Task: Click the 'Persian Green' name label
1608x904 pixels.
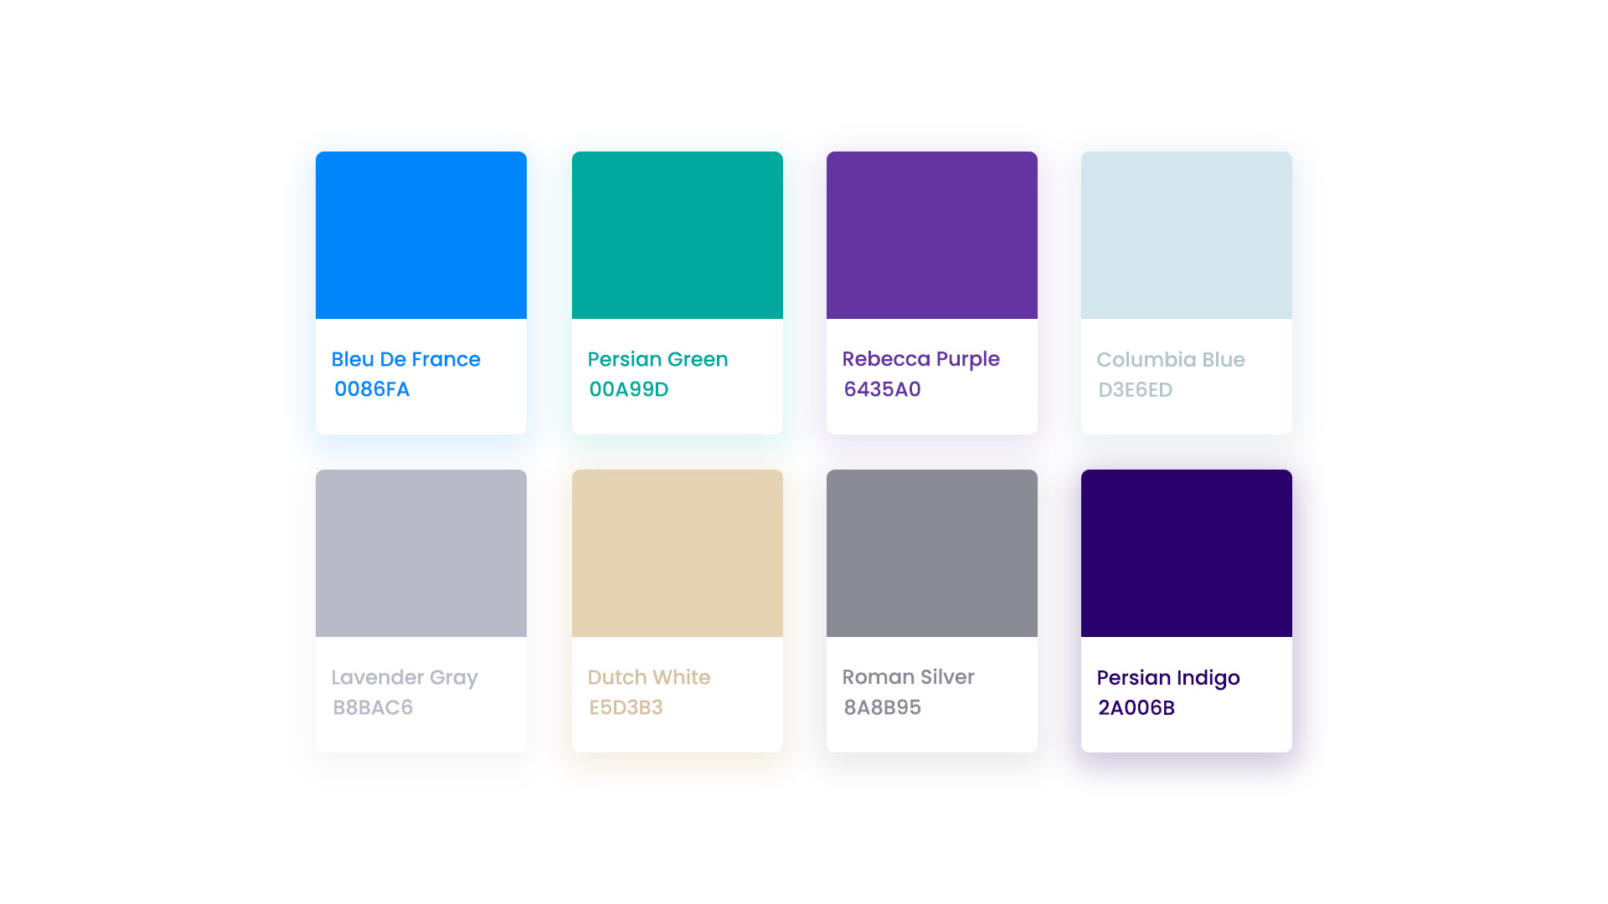Action: coord(657,360)
